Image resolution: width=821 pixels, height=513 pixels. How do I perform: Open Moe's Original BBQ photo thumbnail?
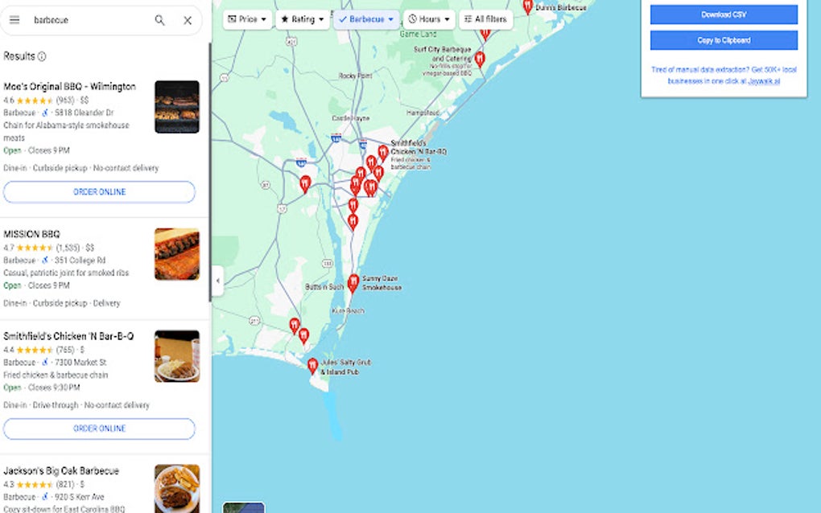(x=177, y=107)
